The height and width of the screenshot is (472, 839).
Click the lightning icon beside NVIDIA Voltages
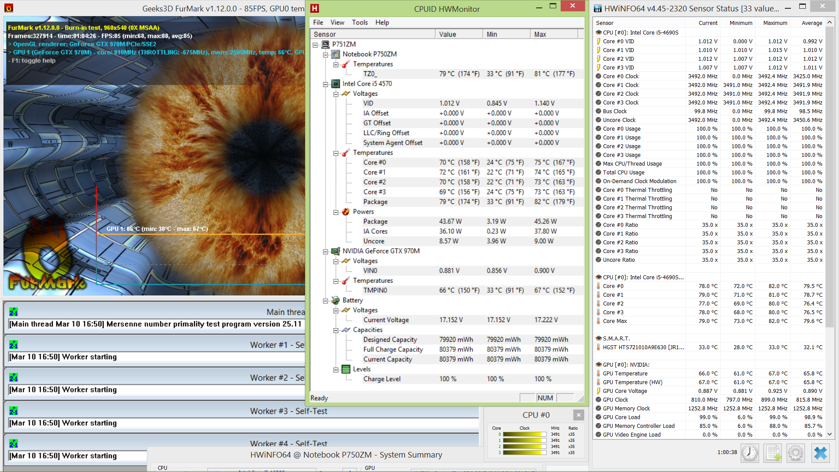(346, 261)
